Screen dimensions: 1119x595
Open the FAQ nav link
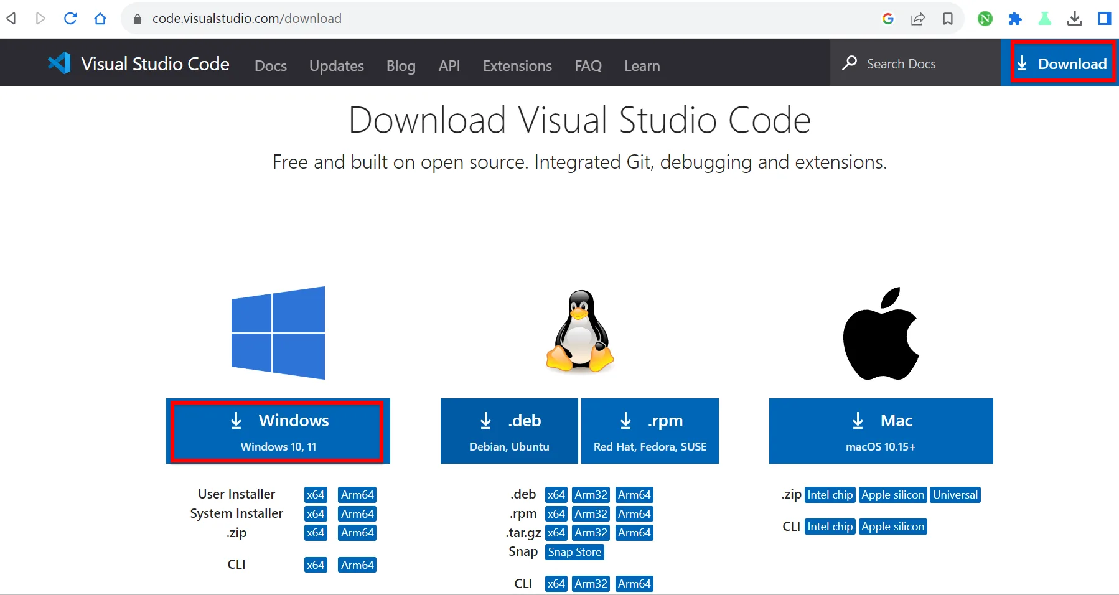(588, 65)
